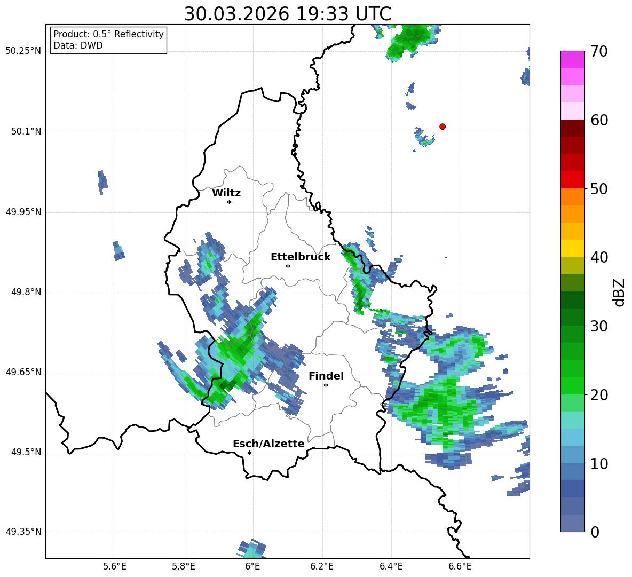
Task: Click the colorbar value 20
Action: coord(599,395)
